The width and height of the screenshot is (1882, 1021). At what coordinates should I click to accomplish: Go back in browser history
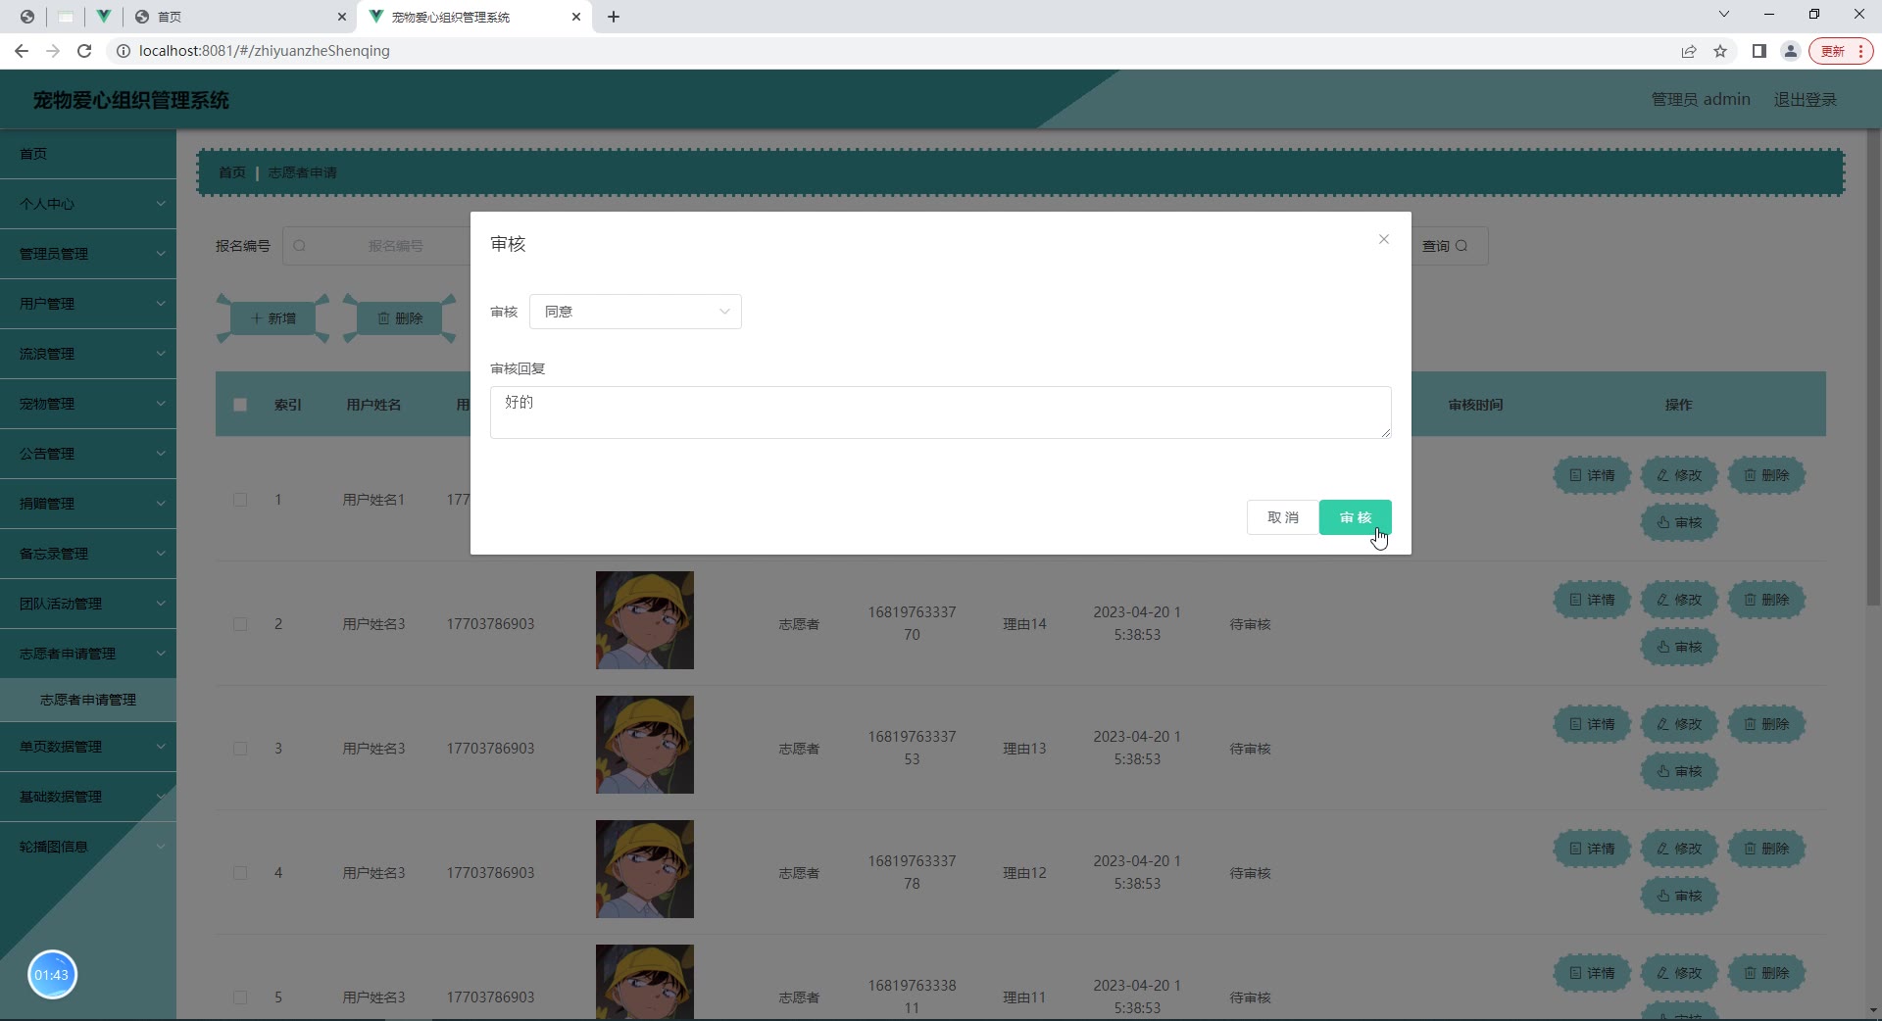click(22, 51)
